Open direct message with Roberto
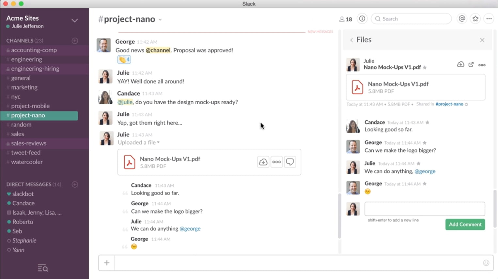This screenshot has height=279, width=498. click(23, 222)
